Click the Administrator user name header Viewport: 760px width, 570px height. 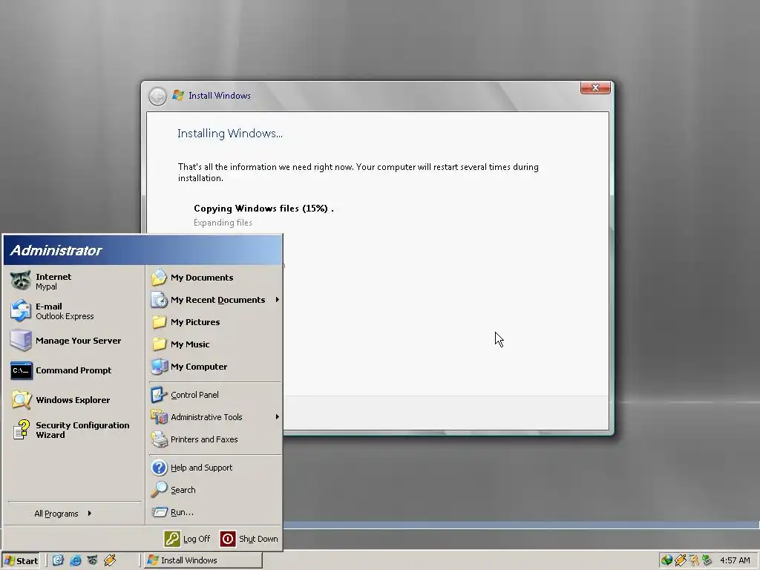tap(56, 250)
